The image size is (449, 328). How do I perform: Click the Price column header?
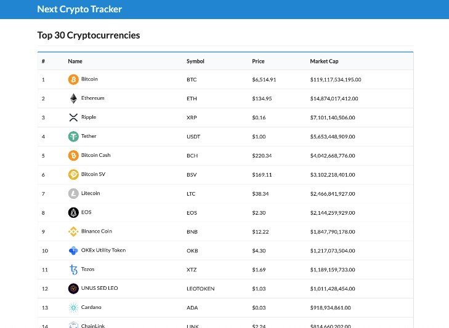pyautogui.click(x=258, y=62)
